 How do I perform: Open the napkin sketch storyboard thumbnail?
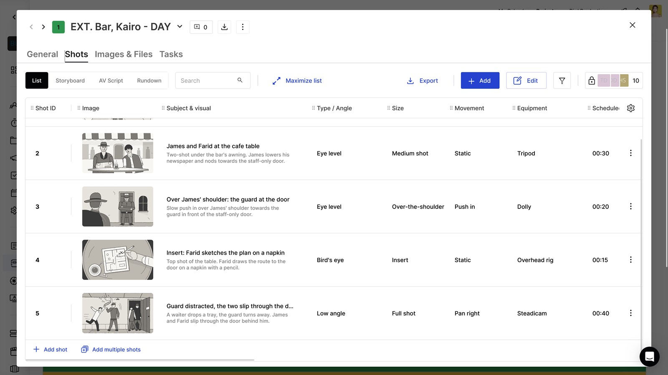[118, 260]
